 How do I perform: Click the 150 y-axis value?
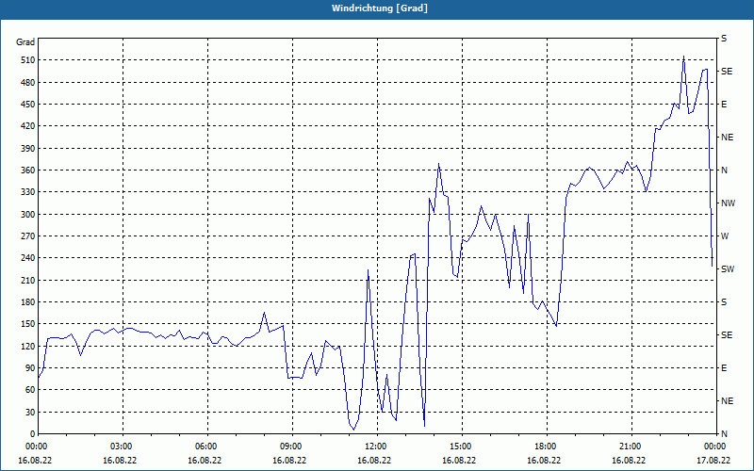28,323
